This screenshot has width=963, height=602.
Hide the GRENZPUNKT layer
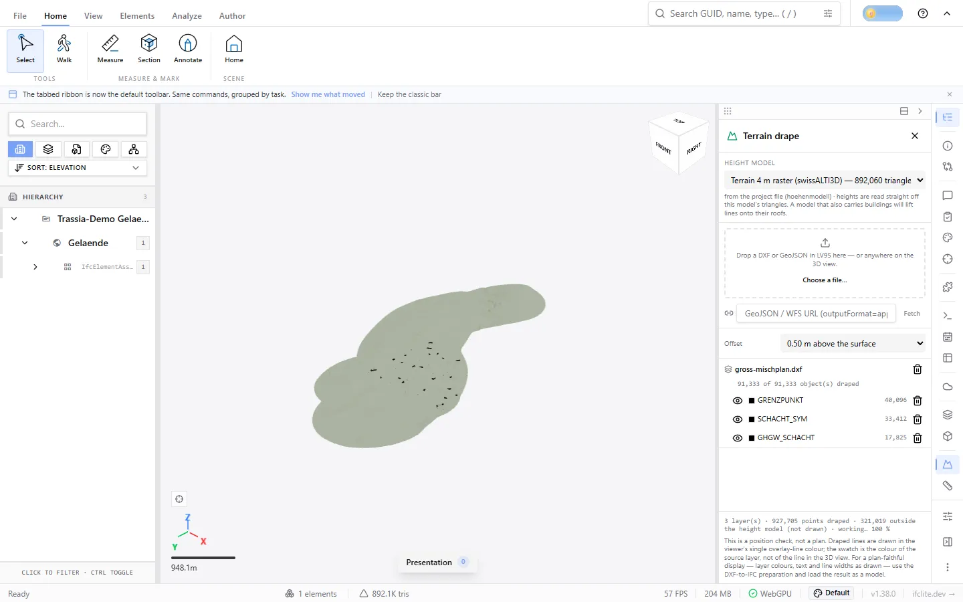click(738, 401)
